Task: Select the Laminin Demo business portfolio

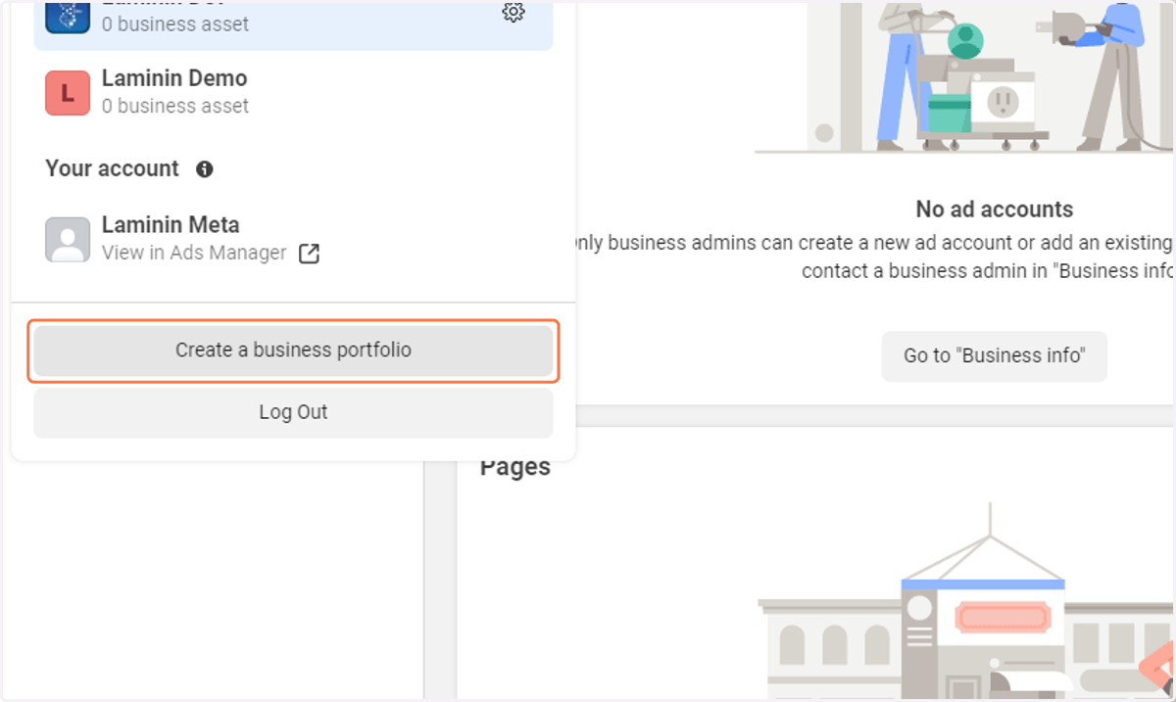Action: (x=293, y=92)
